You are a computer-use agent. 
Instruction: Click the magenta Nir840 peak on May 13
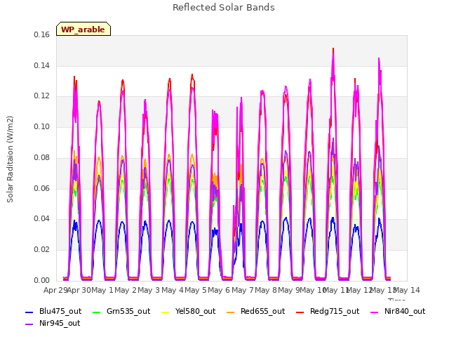pos(379,59)
